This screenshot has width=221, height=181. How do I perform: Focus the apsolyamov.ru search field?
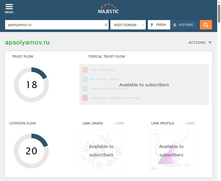[57, 25]
